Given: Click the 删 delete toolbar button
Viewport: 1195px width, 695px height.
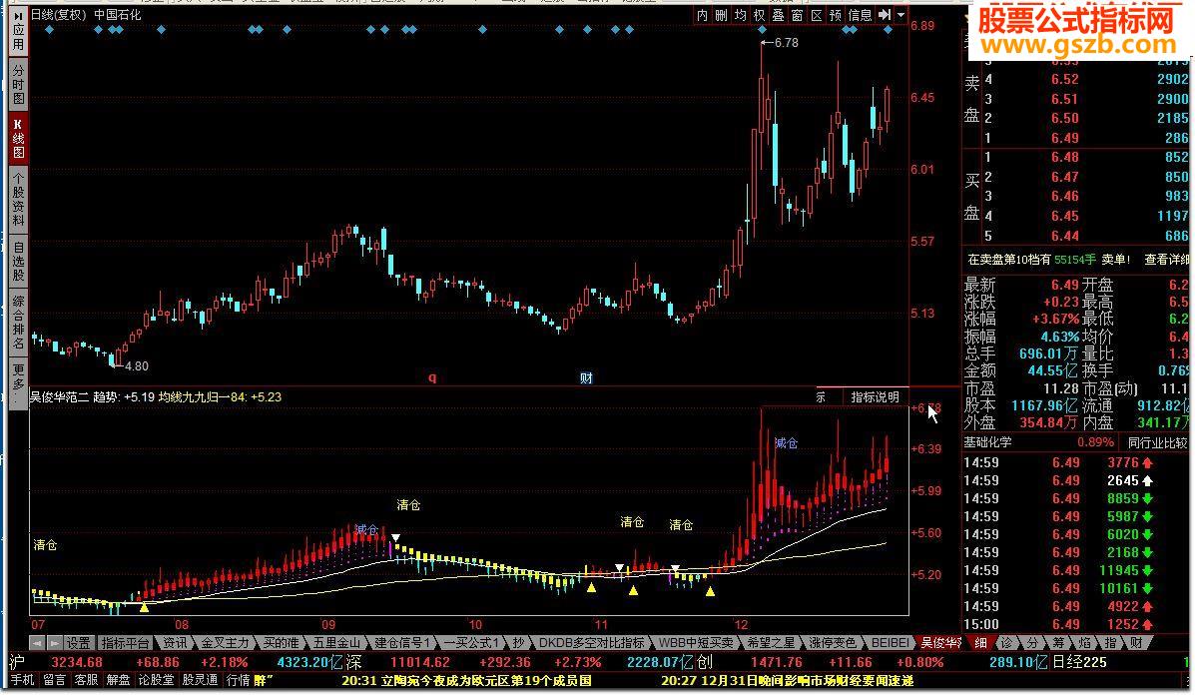Looking at the screenshot, I should click(721, 15).
